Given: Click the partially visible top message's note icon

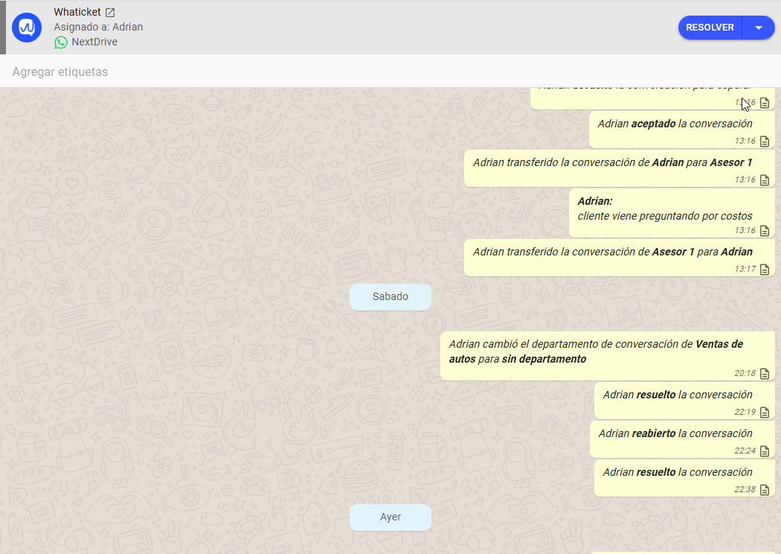Looking at the screenshot, I should 765,103.
